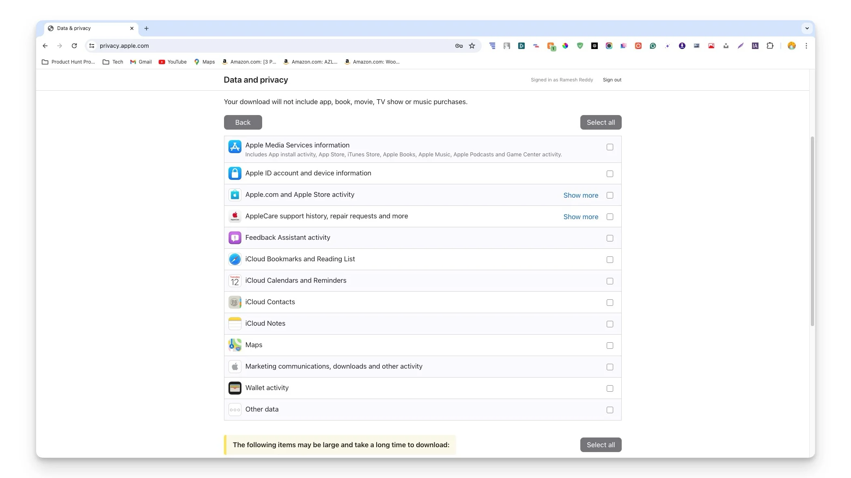
Task: Click the Wallet activity icon
Action: 235,388
